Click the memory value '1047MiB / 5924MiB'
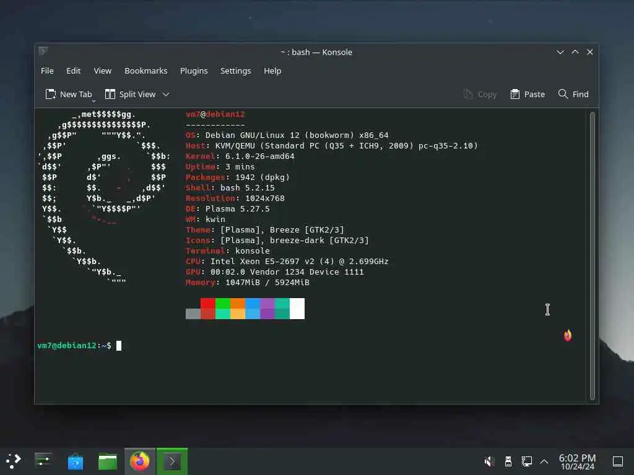Screen dimensions: 634x475 (267, 282)
